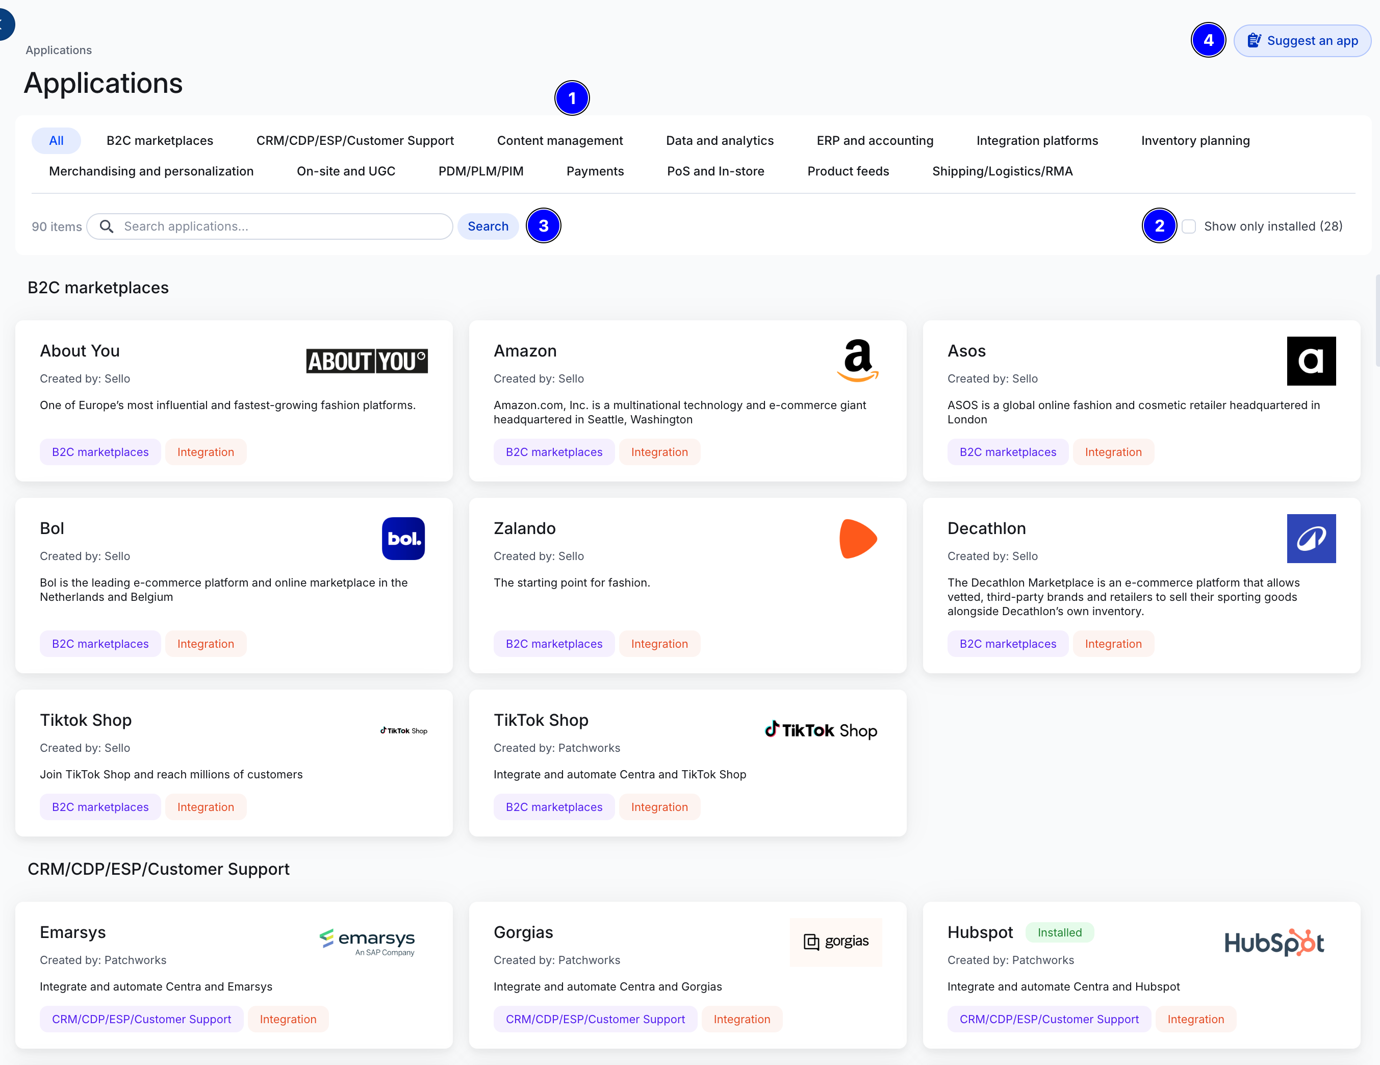Click the Decathlon logo
The image size is (1380, 1065).
(1311, 539)
